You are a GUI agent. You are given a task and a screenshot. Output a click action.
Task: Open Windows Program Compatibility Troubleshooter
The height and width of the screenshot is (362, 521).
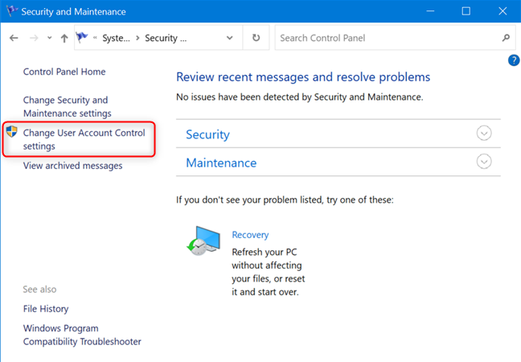click(x=82, y=335)
